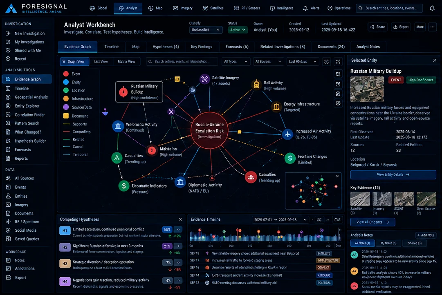Filter notes to Shared (3)
This screenshot has height=295, width=442.
[415, 243]
